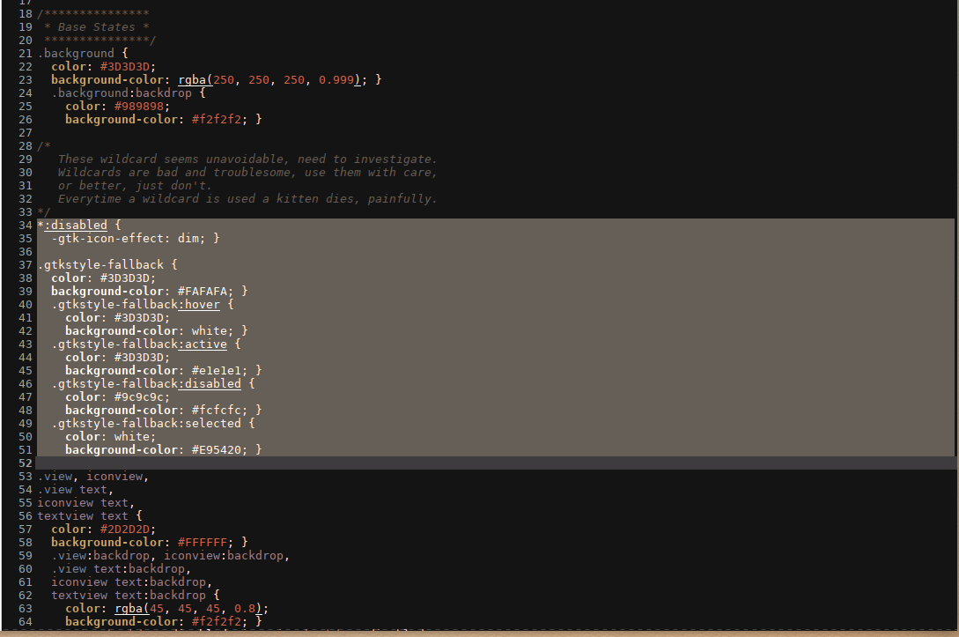The width and height of the screenshot is (959, 637).
Task: Click the '.gtkstyle-fallback:disabled' selector
Action: click(x=146, y=384)
